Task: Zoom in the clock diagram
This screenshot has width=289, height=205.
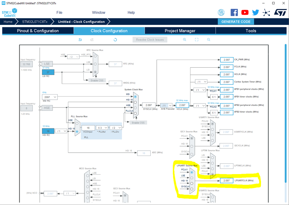Action: 185,40
